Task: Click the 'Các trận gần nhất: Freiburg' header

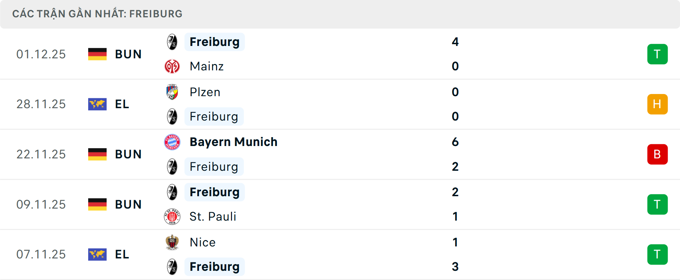Action: click(97, 14)
